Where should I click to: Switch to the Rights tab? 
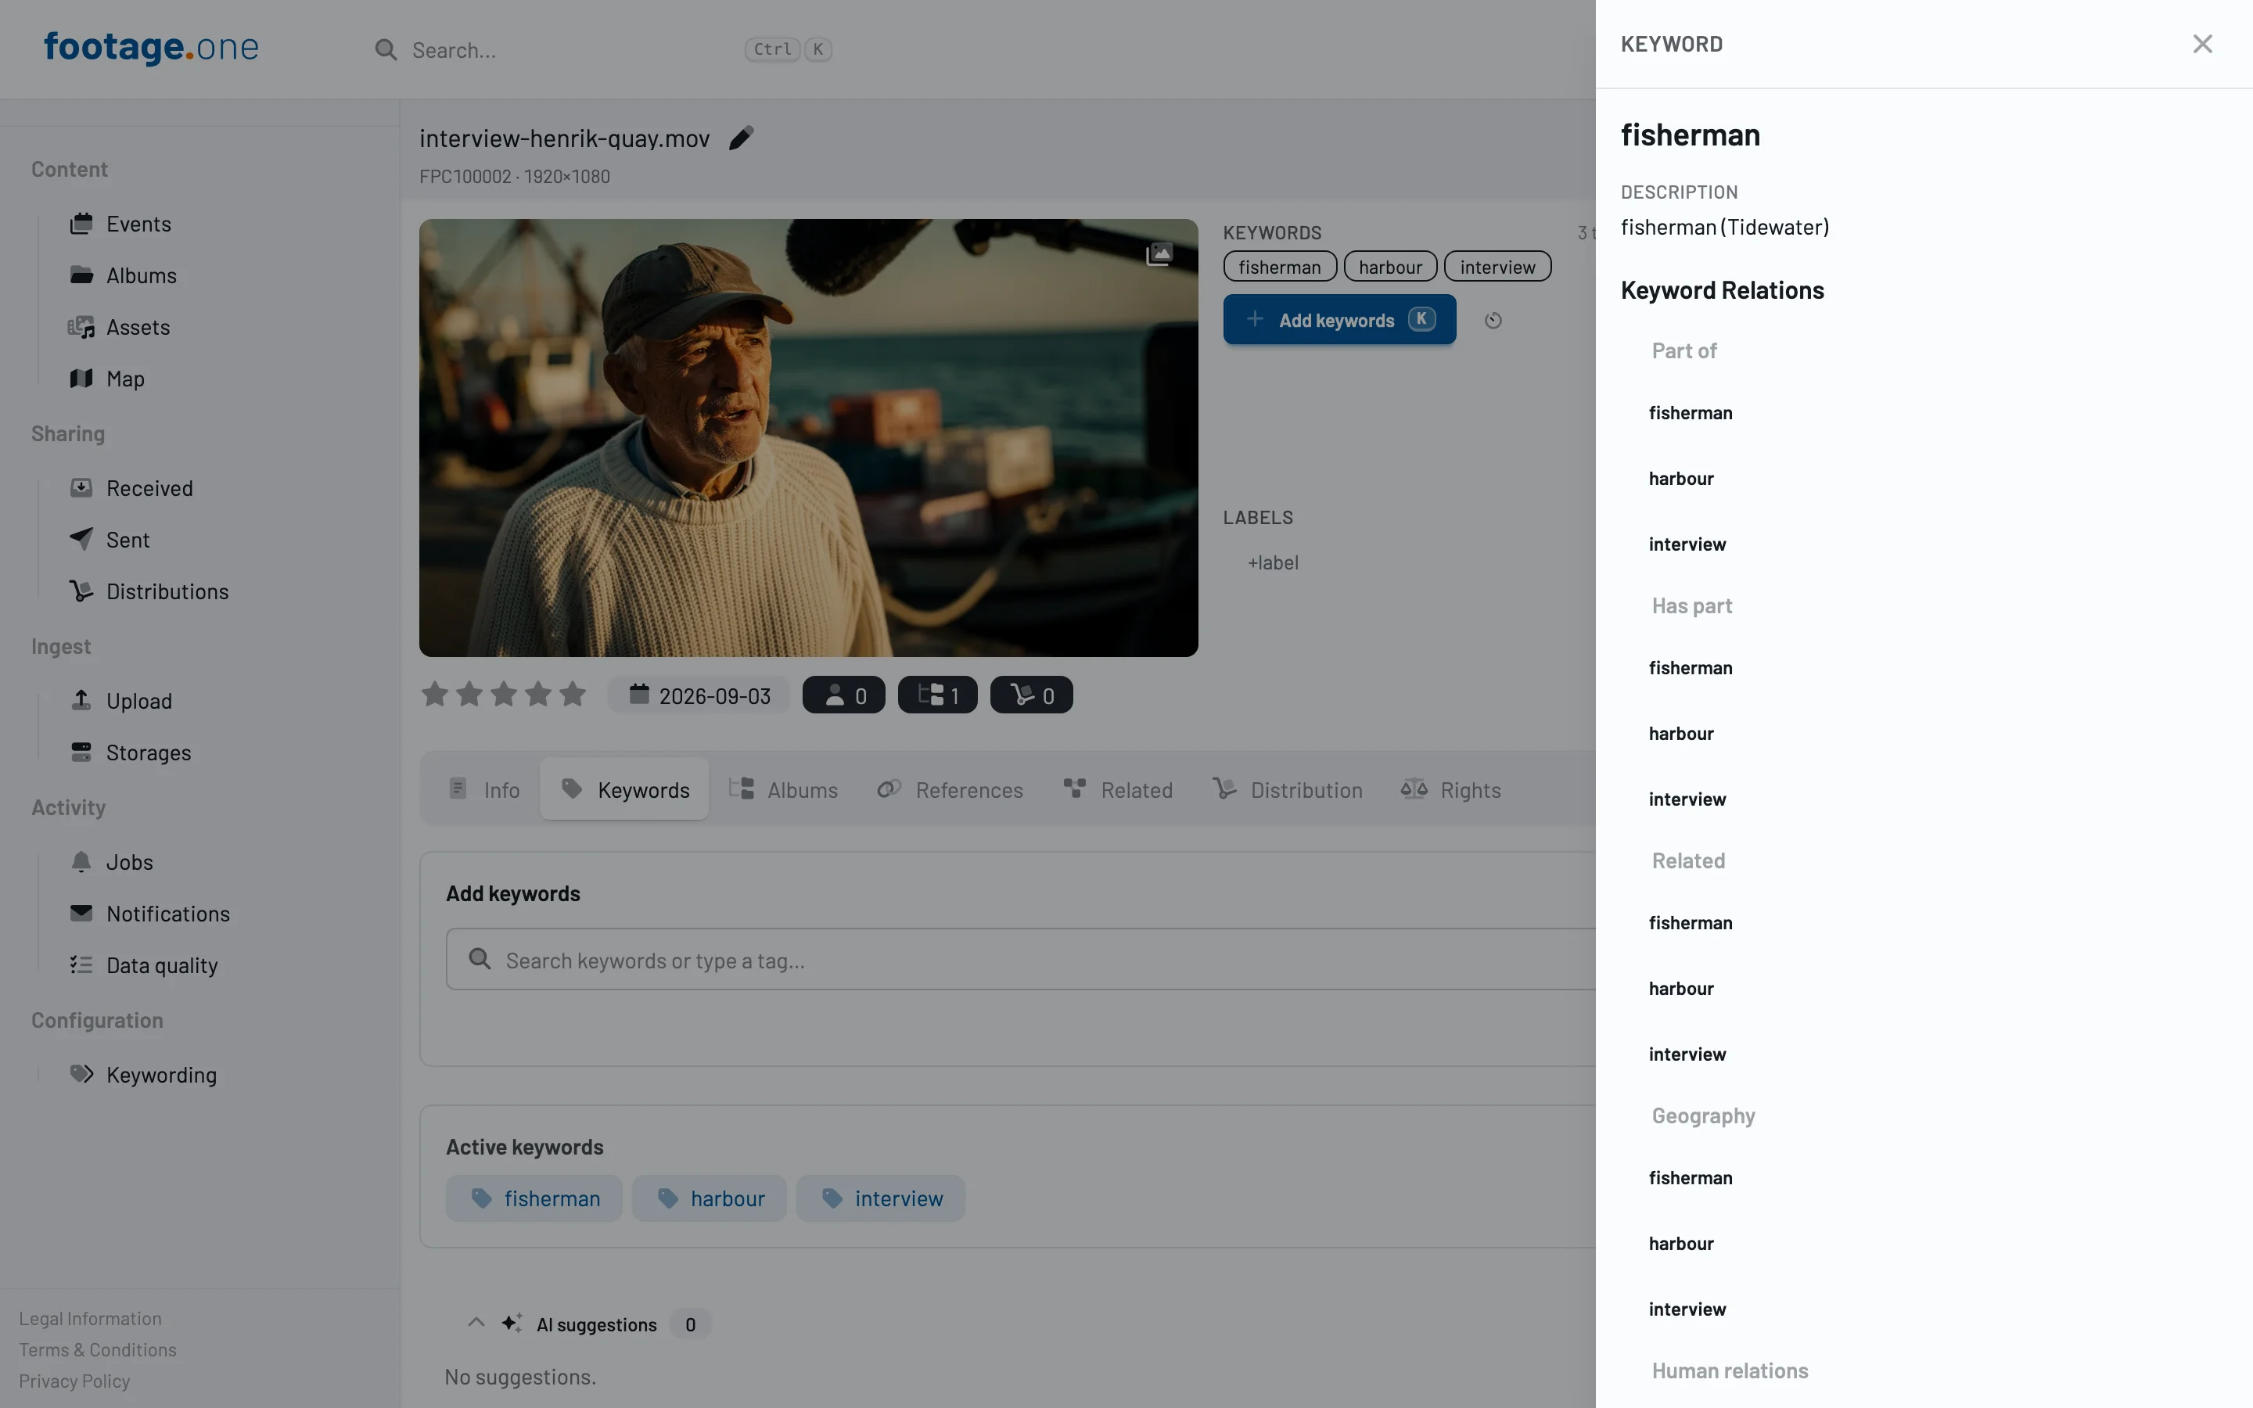pyautogui.click(x=1450, y=790)
